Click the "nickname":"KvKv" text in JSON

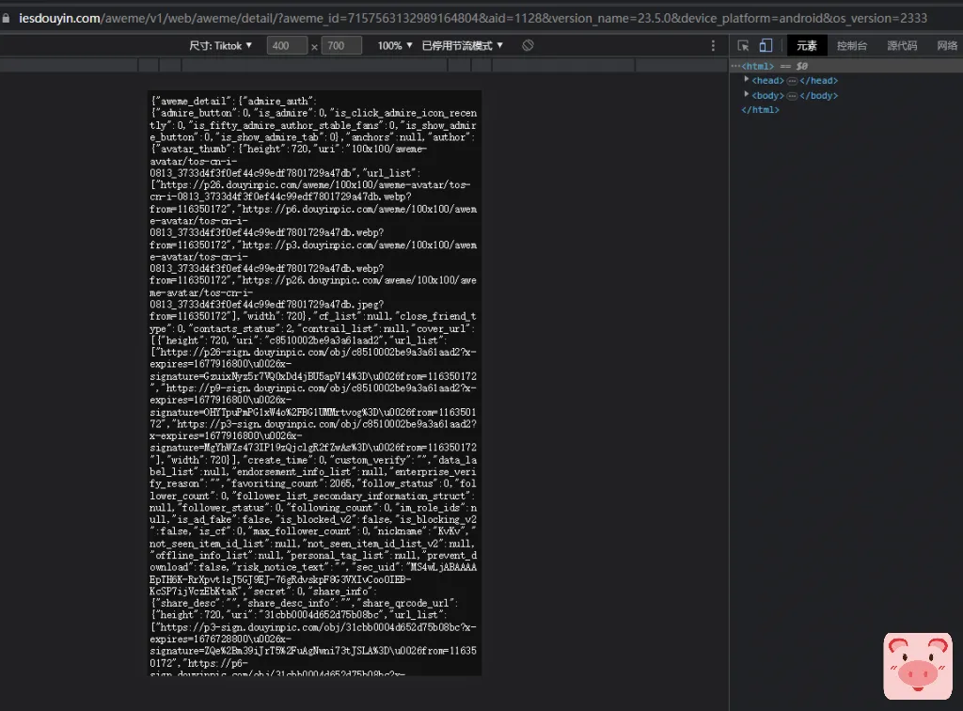coord(424,531)
